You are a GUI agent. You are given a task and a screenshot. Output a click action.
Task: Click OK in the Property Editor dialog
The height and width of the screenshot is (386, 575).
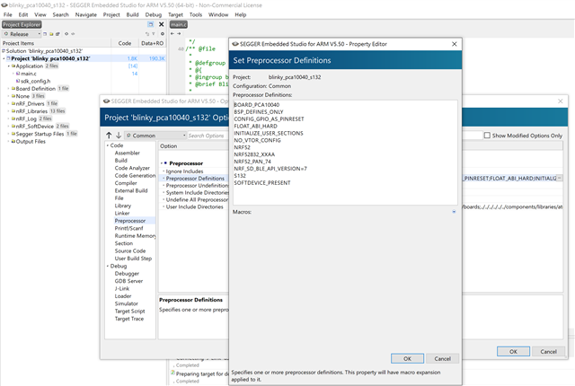tap(407, 358)
